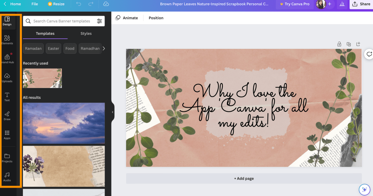The width and height of the screenshot is (373, 196).
Task: Open the Draw tool
Action: (x=7, y=115)
